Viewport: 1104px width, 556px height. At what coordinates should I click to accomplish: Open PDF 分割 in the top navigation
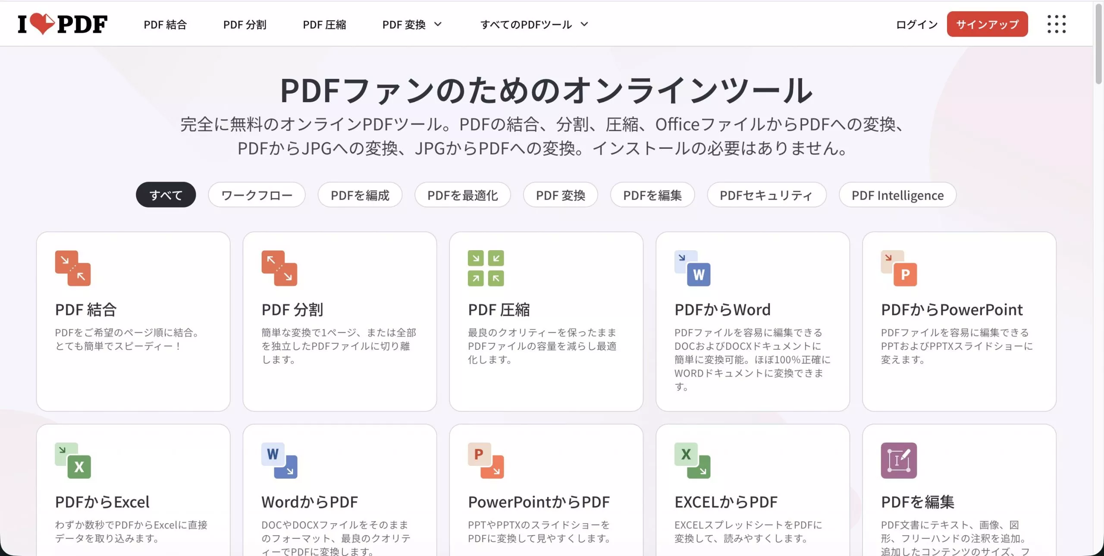(245, 25)
